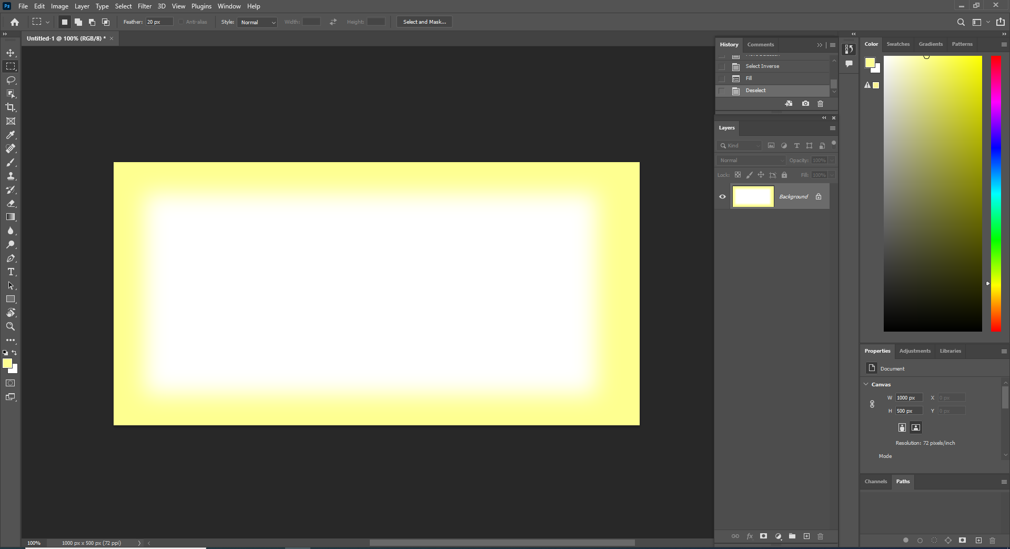Select the Fill history state
The width and height of the screenshot is (1010, 549).
[772, 78]
